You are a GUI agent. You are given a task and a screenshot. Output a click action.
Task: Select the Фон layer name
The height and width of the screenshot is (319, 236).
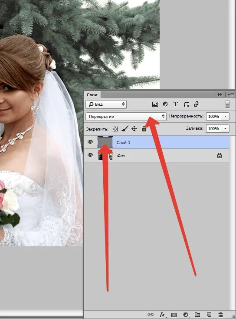point(121,156)
